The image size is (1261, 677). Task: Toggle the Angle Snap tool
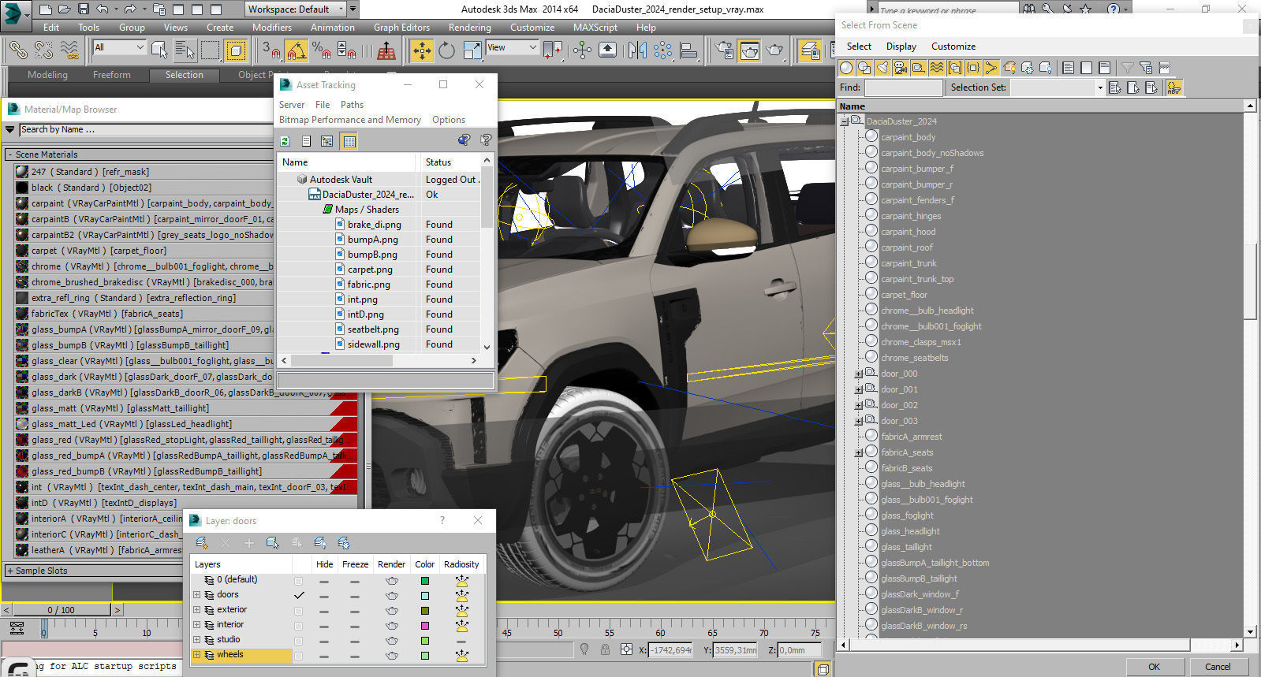[297, 51]
